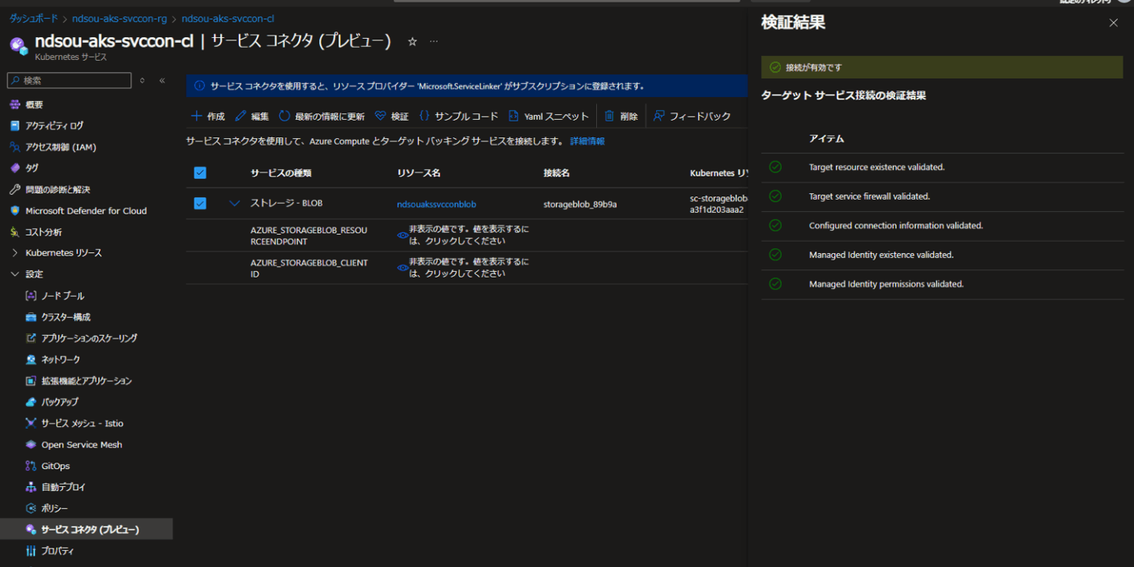1134x567 pixels.
Task: Reveal hidden AZURE_STORAGEBLOB_CLIENTID value eye icon
Action: [x=403, y=268]
